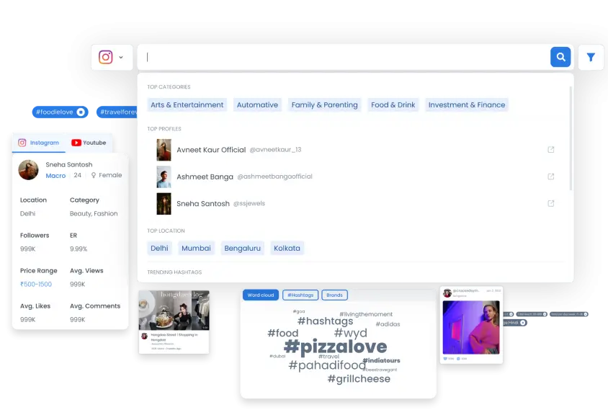Remove the Hindi language filter chip
The height and width of the screenshot is (415, 608).
(x=523, y=323)
